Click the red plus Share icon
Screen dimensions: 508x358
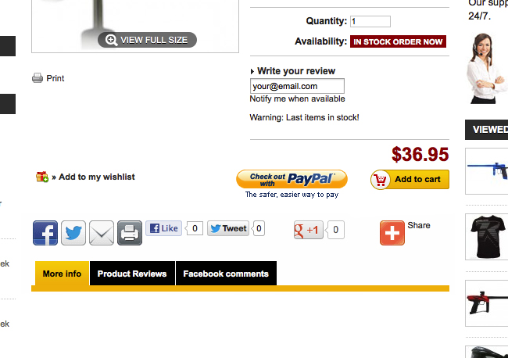point(392,233)
